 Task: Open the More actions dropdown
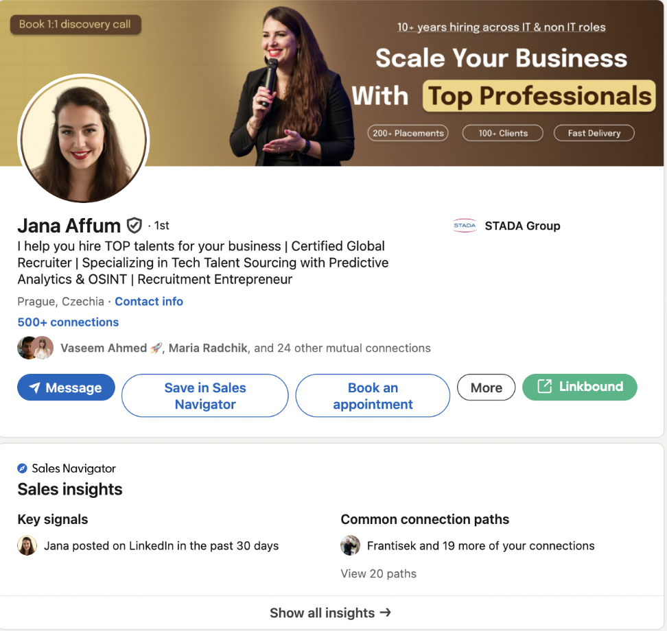point(486,388)
